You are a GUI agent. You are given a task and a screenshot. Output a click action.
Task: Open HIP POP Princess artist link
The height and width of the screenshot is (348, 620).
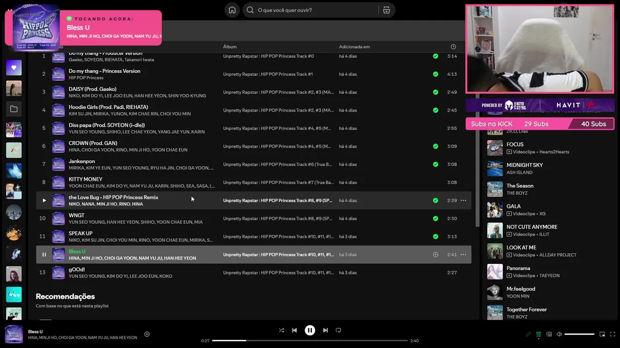pyautogui.click(x=86, y=78)
